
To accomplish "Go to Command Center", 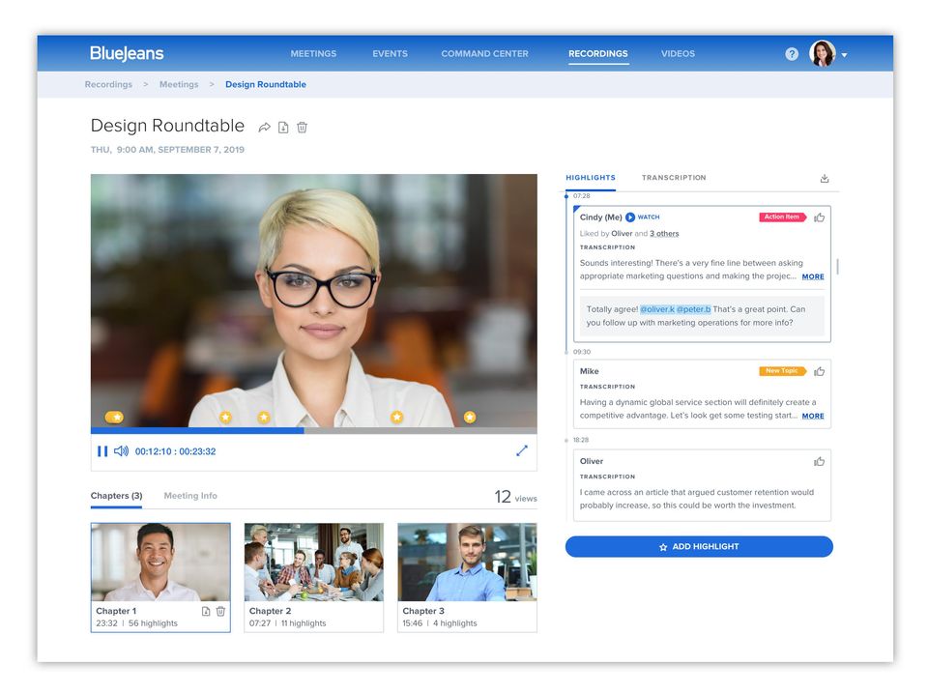I will [484, 54].
